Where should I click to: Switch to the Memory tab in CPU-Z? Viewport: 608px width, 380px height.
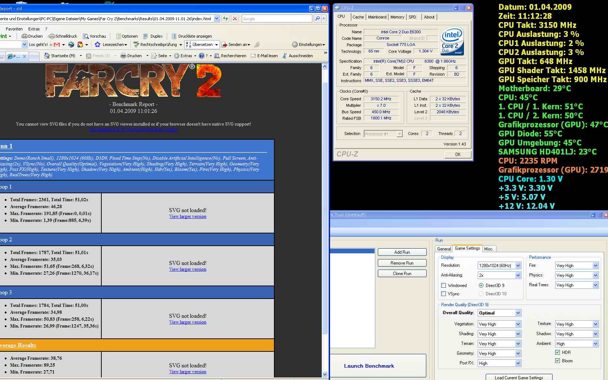[x=397, y=17]
